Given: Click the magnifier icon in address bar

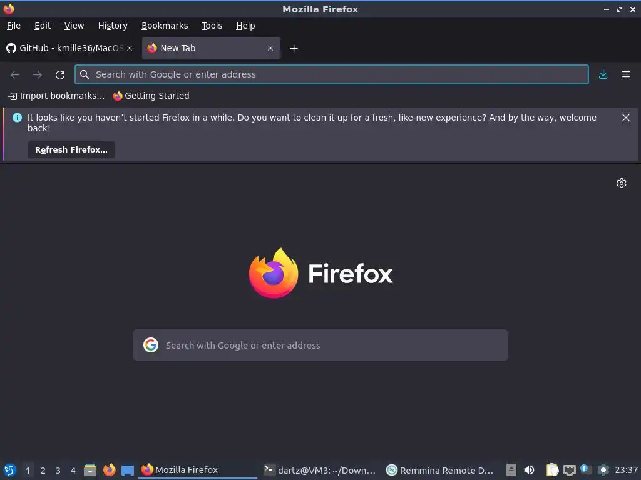Looking at the screenshot, I should click(85, 74).
